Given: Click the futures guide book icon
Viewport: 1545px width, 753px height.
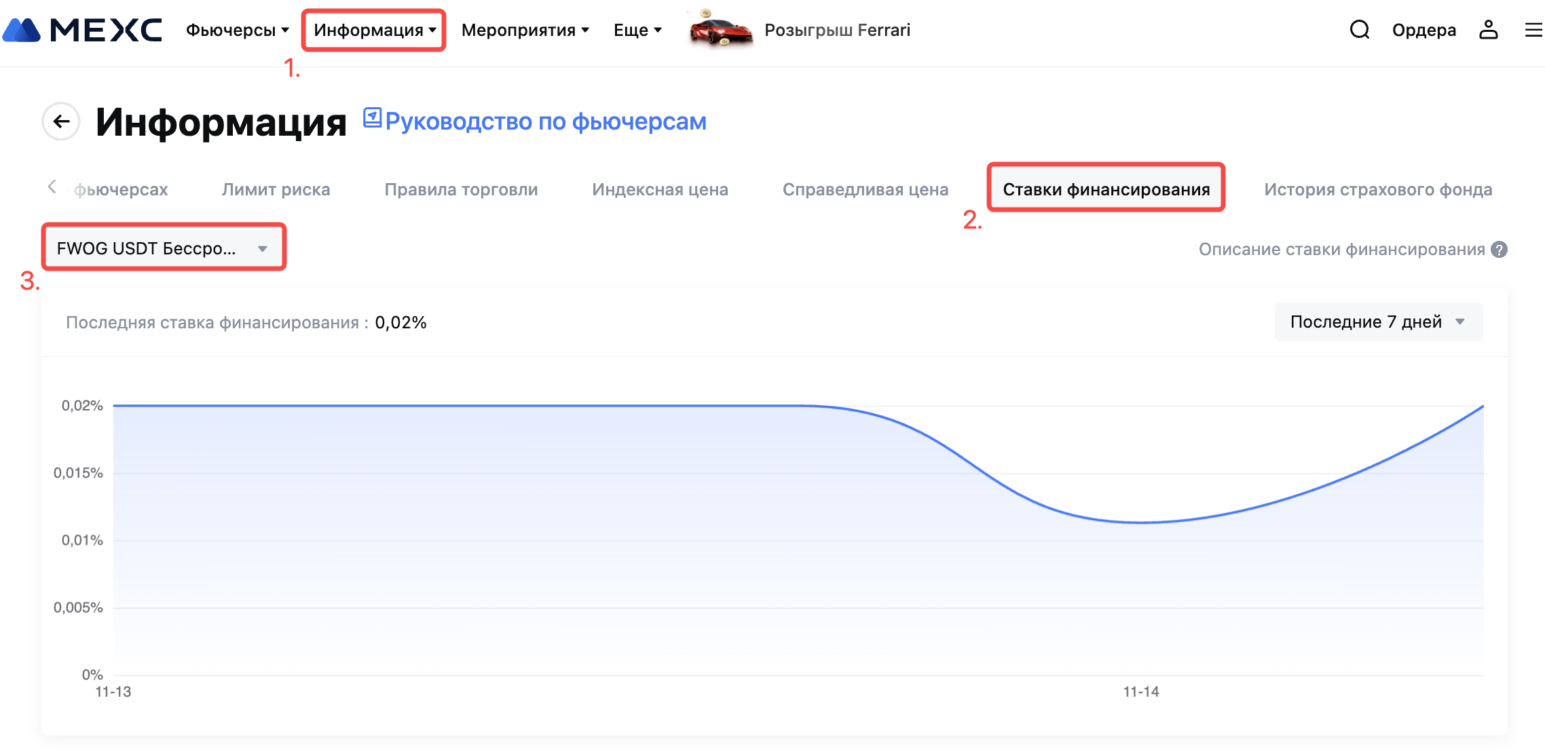Looking at the screenshot, I should coord(372,118).
